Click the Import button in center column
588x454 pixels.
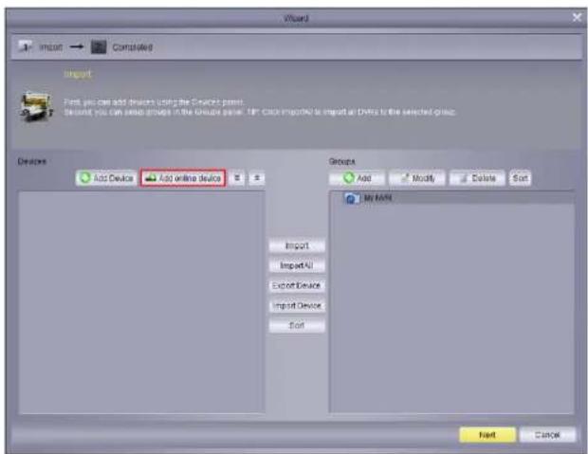point(297,245)
